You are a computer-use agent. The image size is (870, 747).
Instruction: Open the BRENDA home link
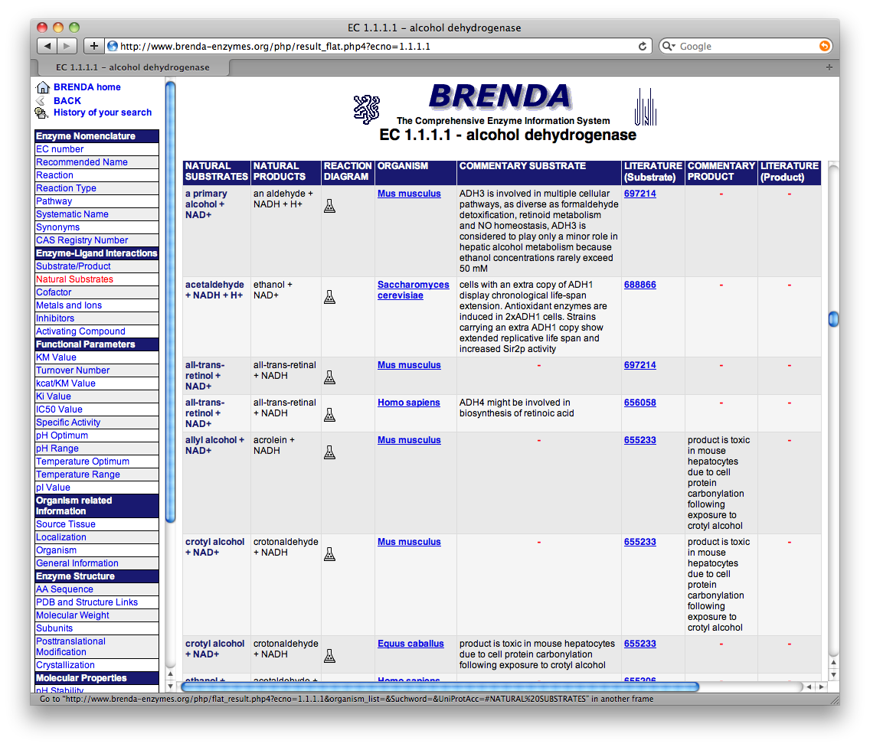click(87, 87)
